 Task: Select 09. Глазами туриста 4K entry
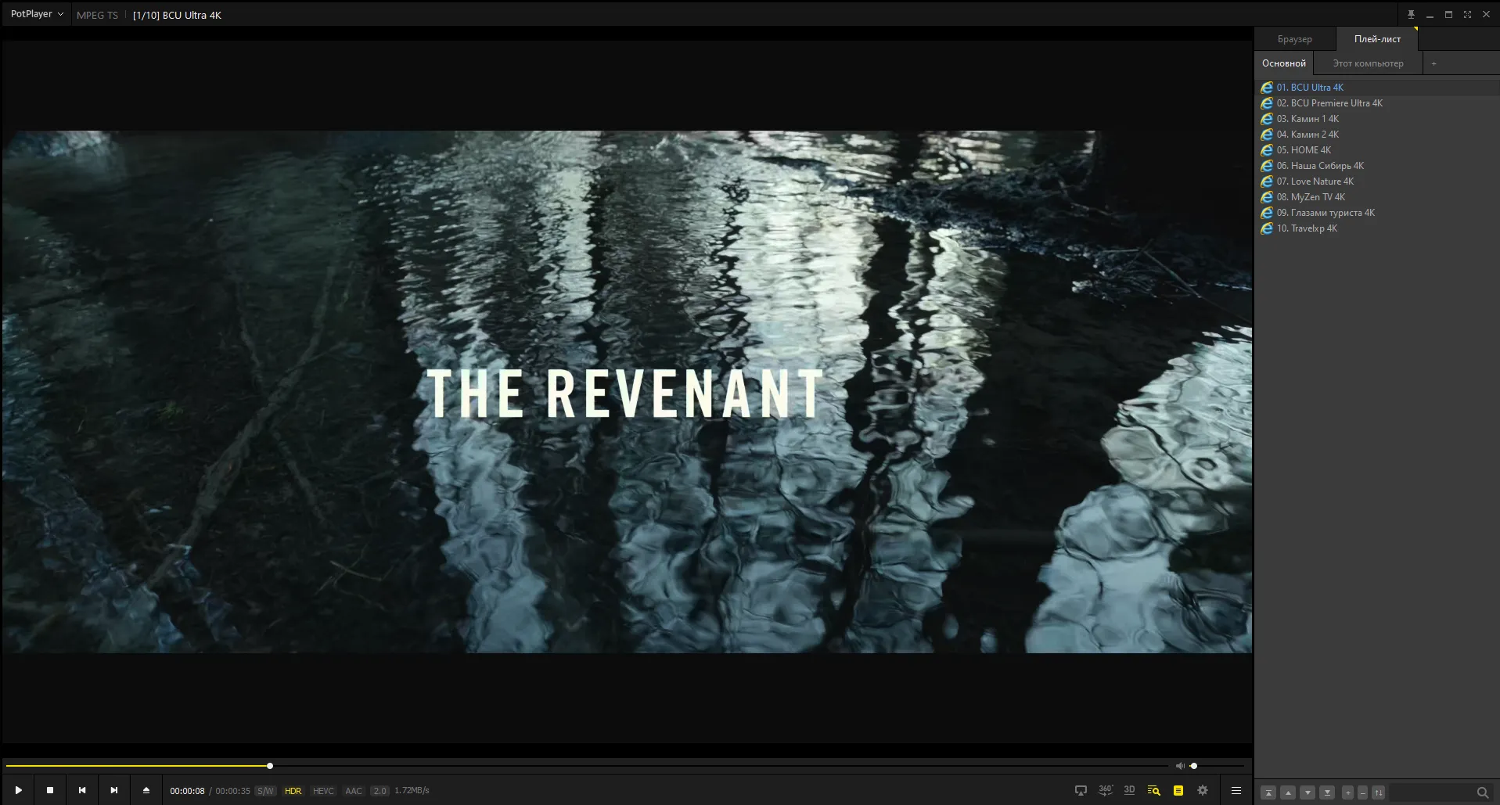click(x=1377, y=213)
